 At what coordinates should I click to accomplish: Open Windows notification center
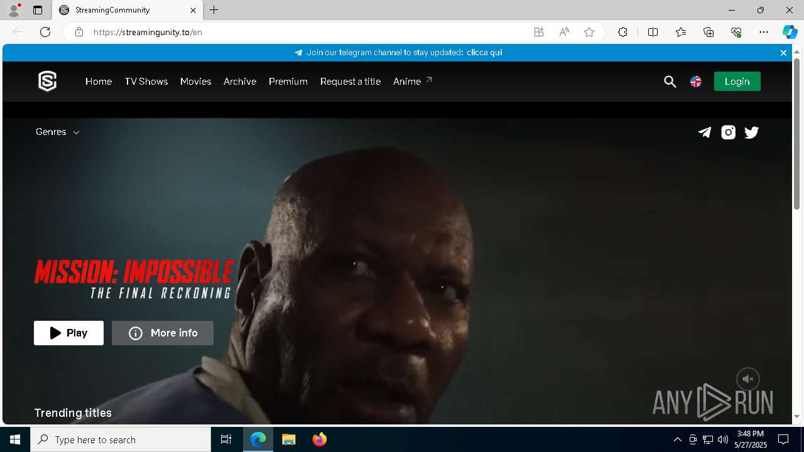(x=783, y=439)
